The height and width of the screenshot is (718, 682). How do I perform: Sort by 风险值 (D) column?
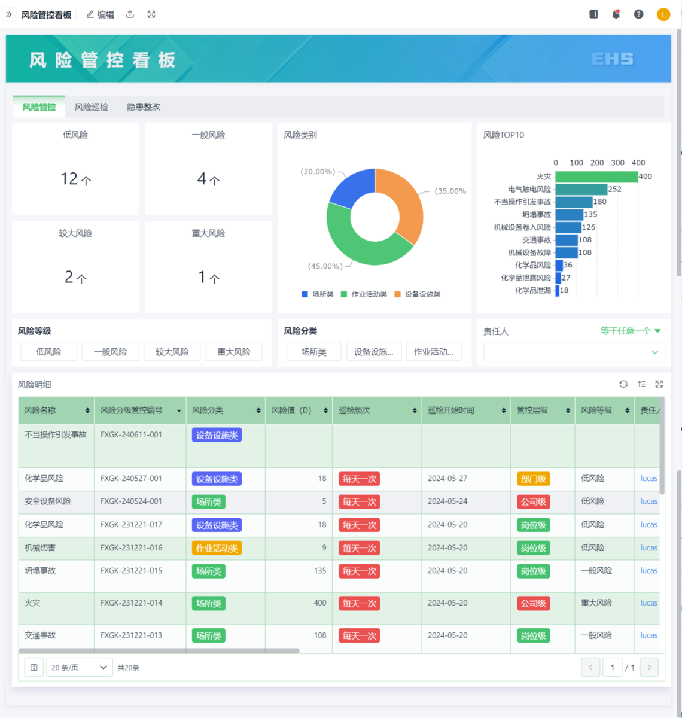pos(325,410)
